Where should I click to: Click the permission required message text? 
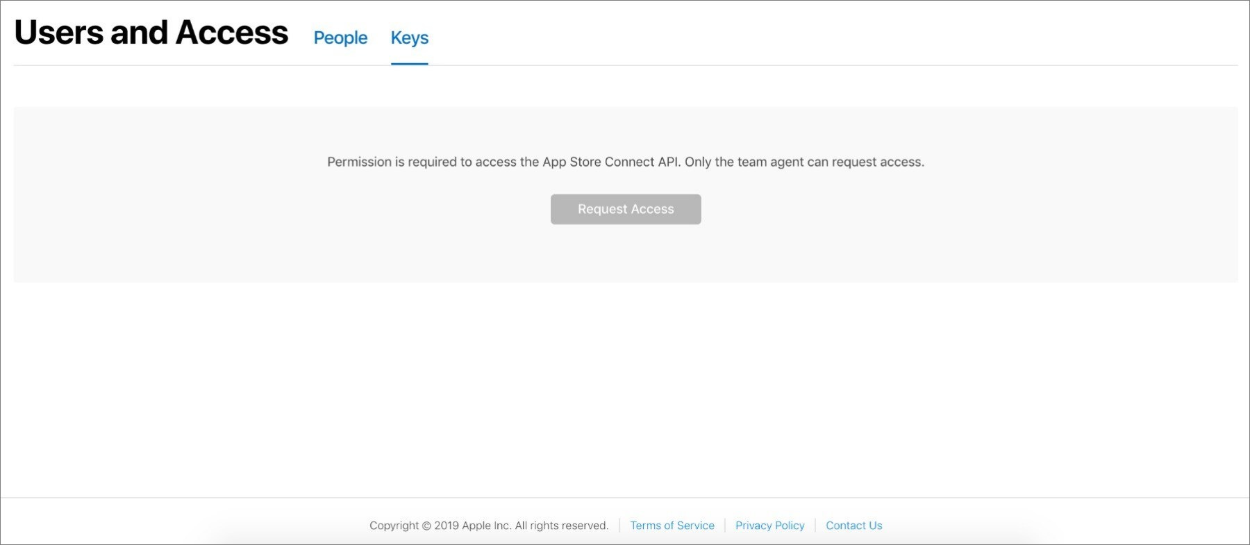[625, 162]
